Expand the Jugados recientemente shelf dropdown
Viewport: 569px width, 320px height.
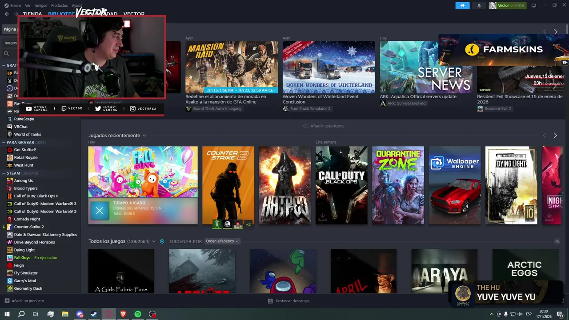click(x=144, y=136)
